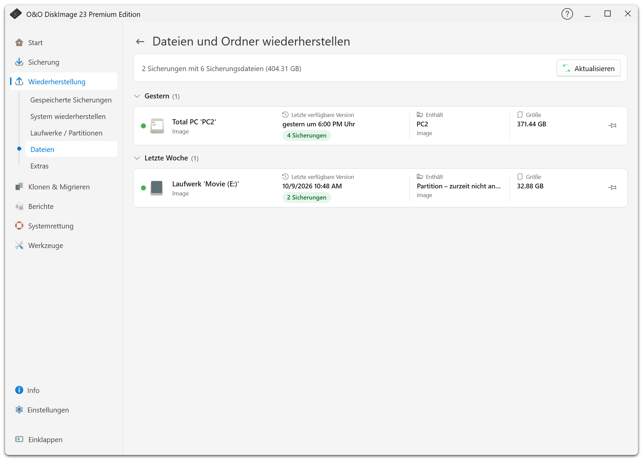Click the green status dot of Total PC

click(143, 126)
